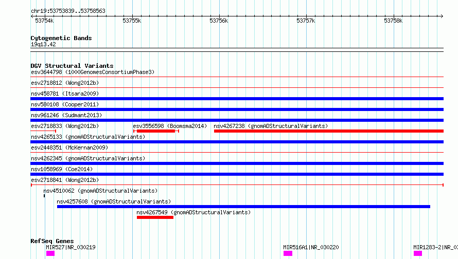Click the nsv4262345 (gnomADStructuralVariants) label
Viewport: 458px width, 259px height.
(x=88, y=158)
